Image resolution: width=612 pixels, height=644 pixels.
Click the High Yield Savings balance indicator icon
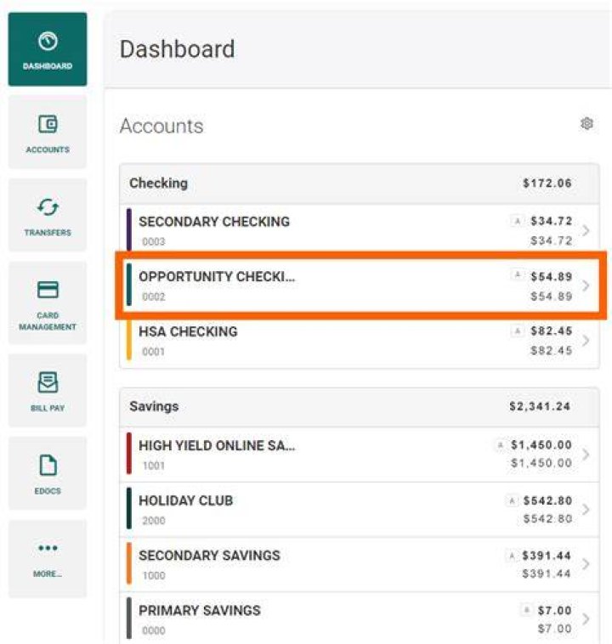coord(500,445)
